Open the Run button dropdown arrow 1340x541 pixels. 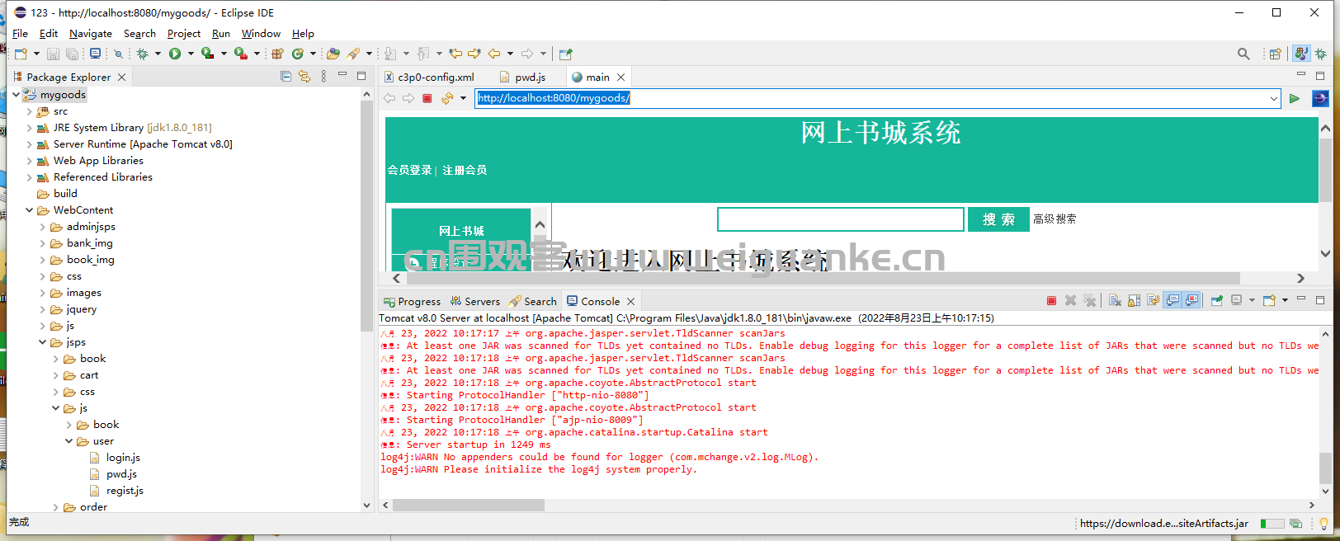191,54
